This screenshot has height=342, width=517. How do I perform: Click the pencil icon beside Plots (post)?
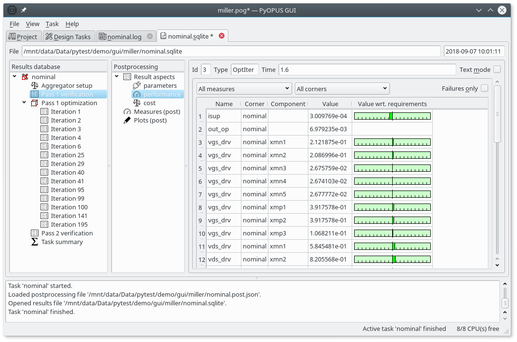[x=127, y=120]
